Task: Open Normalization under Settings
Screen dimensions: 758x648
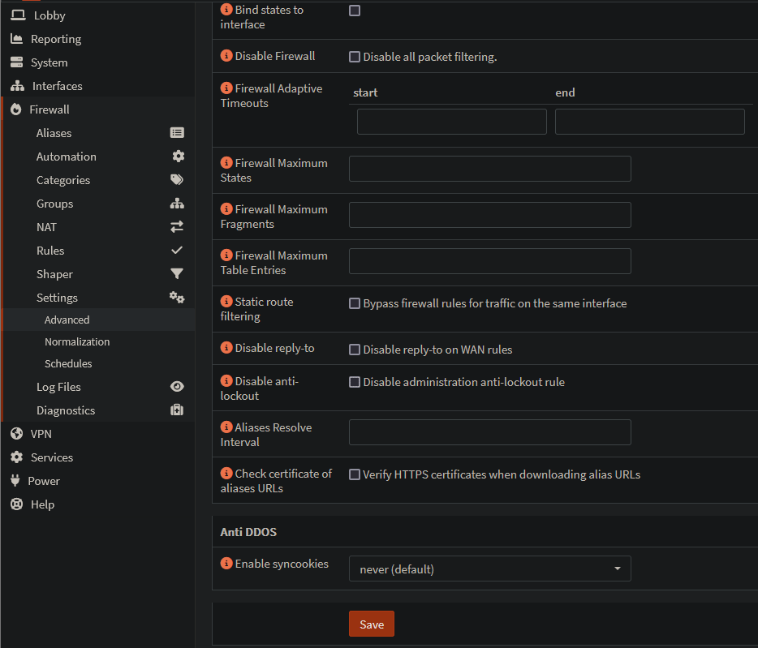Action: [x=77, y=342]
